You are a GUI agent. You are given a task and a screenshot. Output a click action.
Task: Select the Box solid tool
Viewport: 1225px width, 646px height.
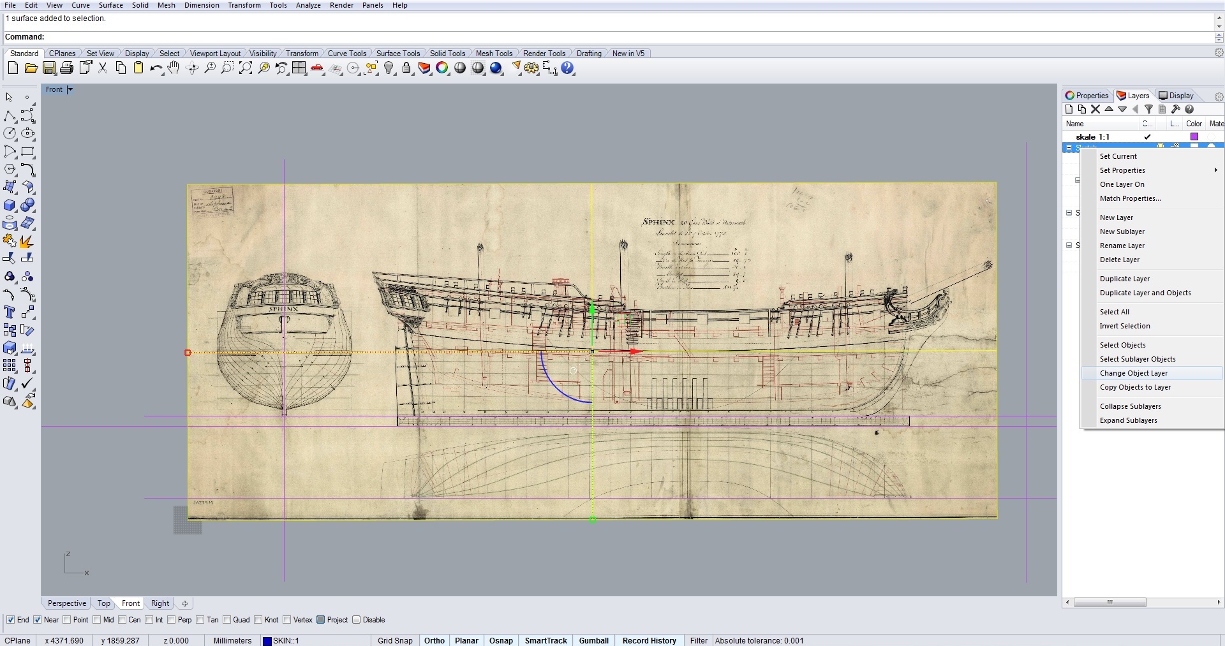10,205
